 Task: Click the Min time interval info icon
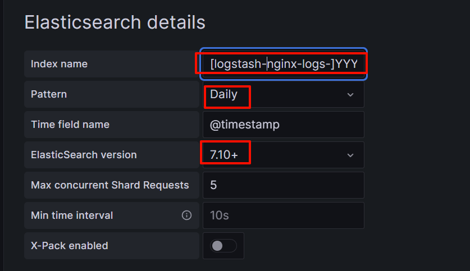click(186, 215)
